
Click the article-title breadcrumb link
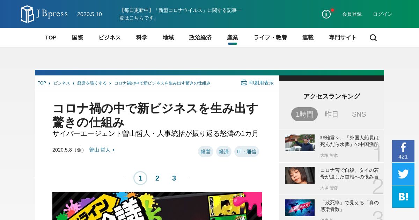[162, 83]
